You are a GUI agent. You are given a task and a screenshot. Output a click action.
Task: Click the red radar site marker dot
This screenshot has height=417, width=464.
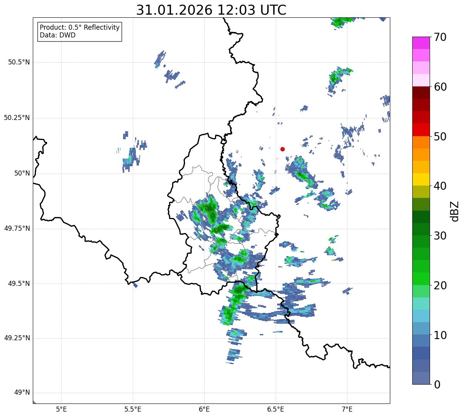point(283,149)
